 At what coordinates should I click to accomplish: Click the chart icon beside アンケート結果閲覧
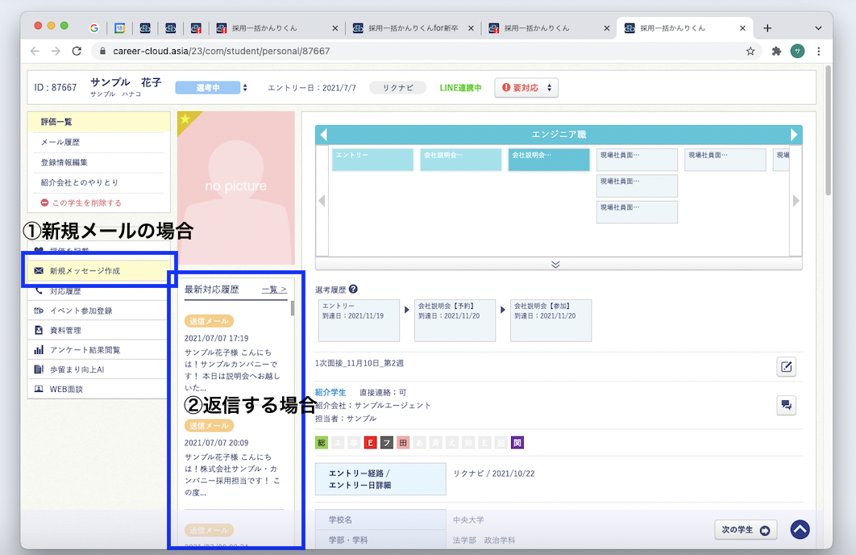(39, 350)
